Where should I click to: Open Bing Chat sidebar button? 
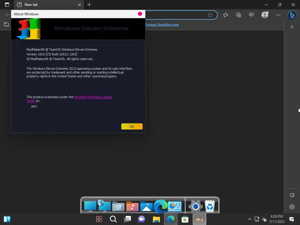click(x=292, y=15)
